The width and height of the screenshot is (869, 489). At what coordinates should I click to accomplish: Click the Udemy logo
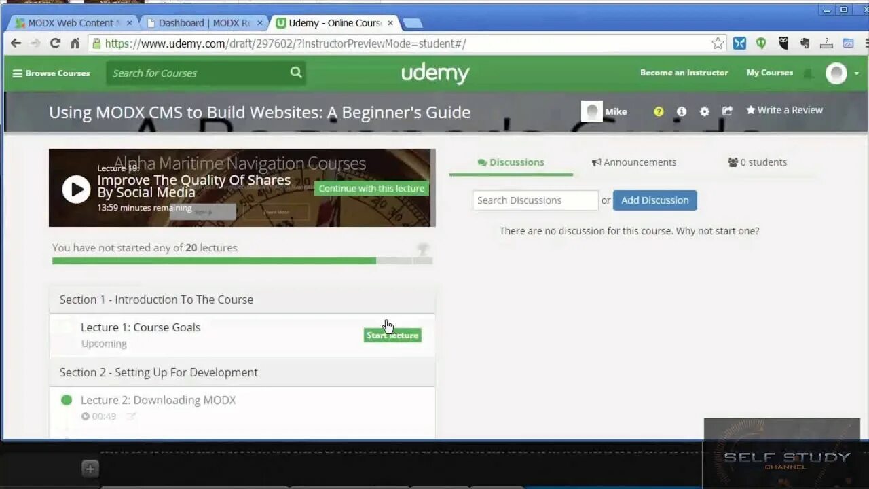435,73
